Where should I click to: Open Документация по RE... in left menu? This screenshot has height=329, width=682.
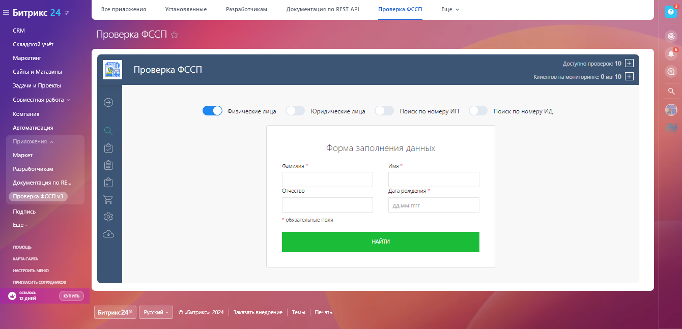click(x=42, y=183)
